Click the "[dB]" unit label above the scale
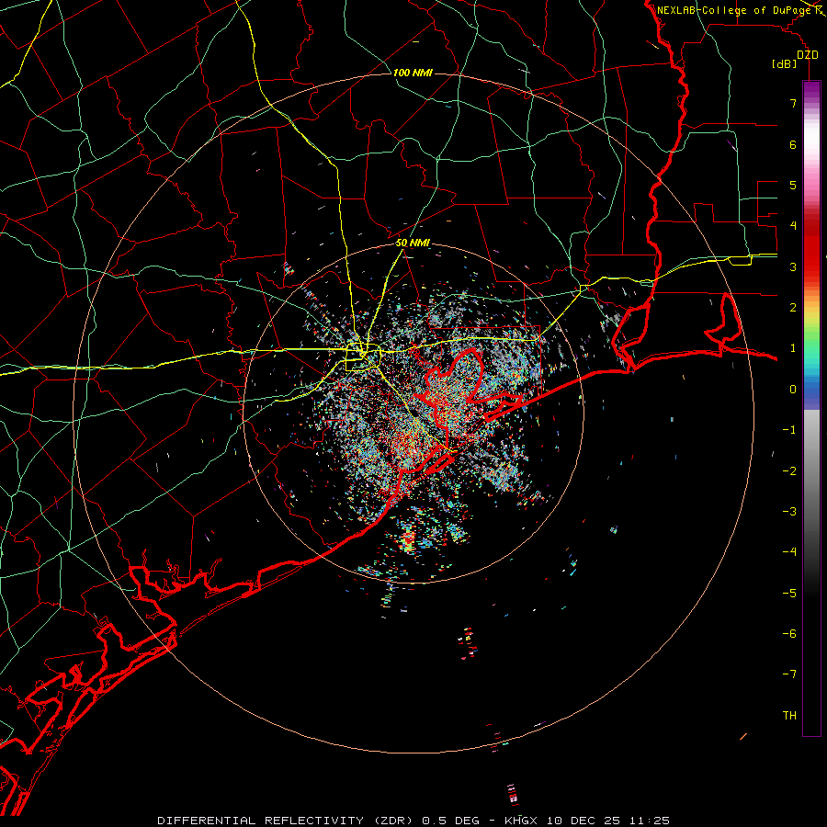 785,63
